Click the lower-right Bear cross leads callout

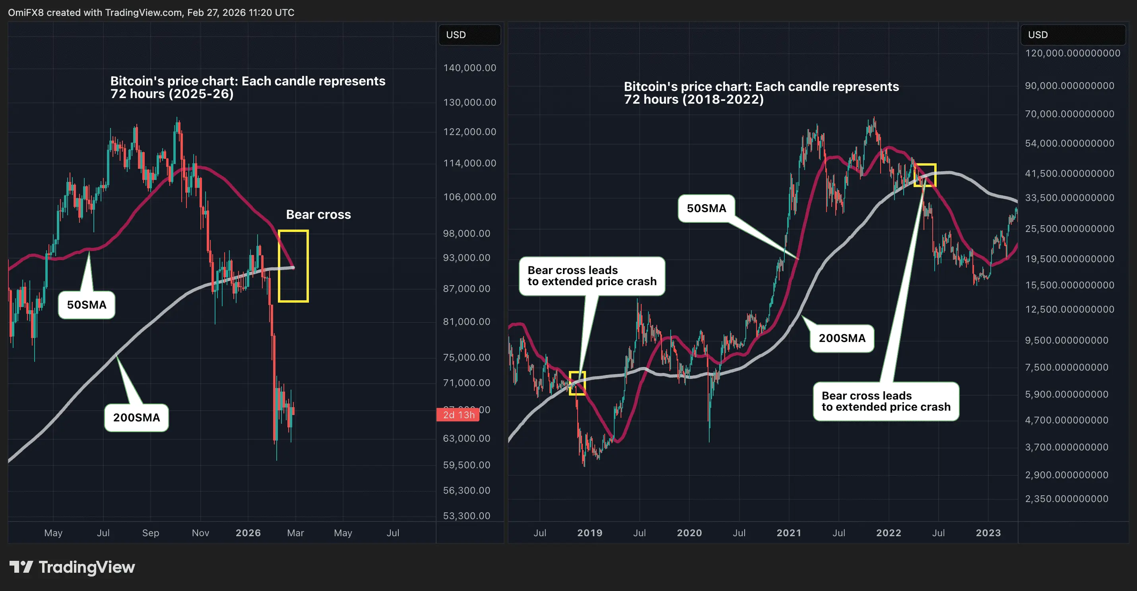(x=886, y=402)
